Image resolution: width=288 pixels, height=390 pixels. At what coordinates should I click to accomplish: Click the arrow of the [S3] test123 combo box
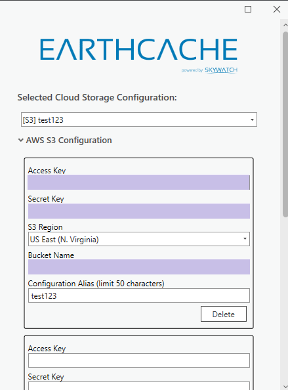(x=252, y=120)
